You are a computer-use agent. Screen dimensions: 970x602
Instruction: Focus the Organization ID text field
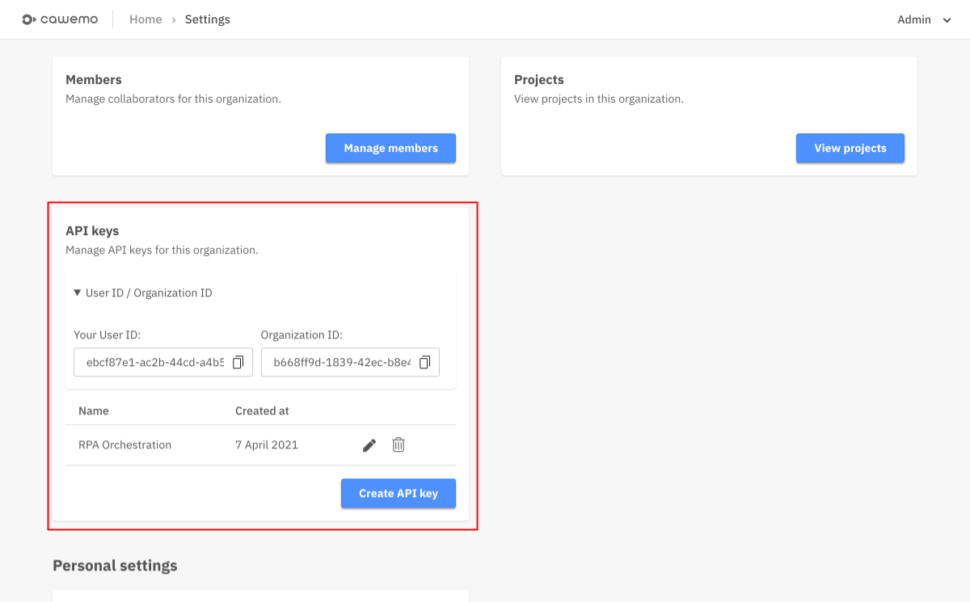pyautogui.click(x=341, y=363)
